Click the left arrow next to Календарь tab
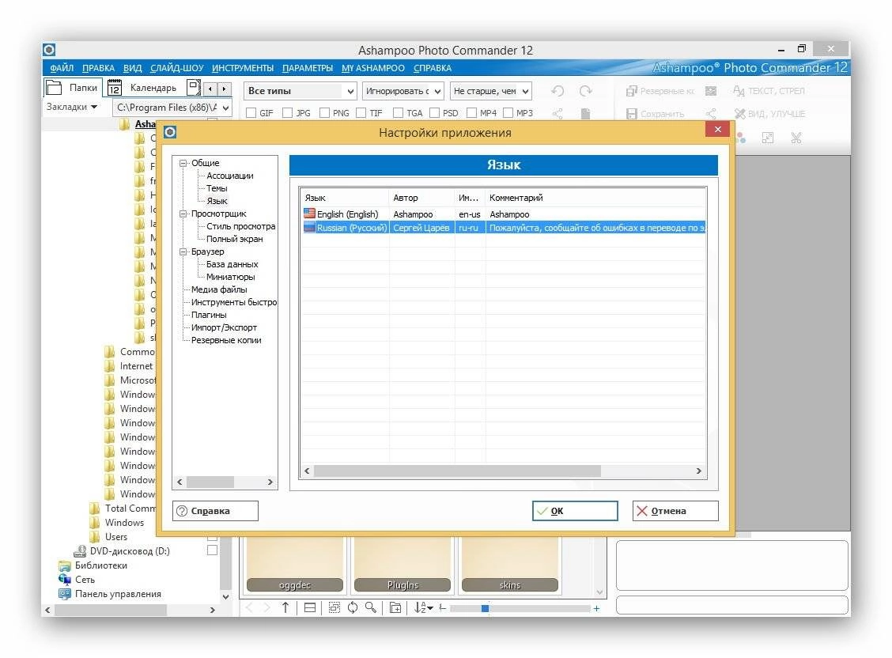892x658 pixels. pos(210,89)
